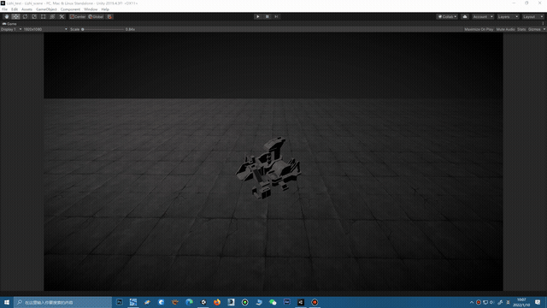Image resolution: width=547 pixels, height=308 pixels.
Task: Toggle Mute Audio in Game view
Action: point(505,30)
